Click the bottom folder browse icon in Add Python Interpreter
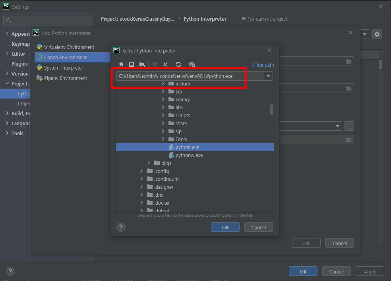This screenshot has width=391, height=281. click(348, 140)
